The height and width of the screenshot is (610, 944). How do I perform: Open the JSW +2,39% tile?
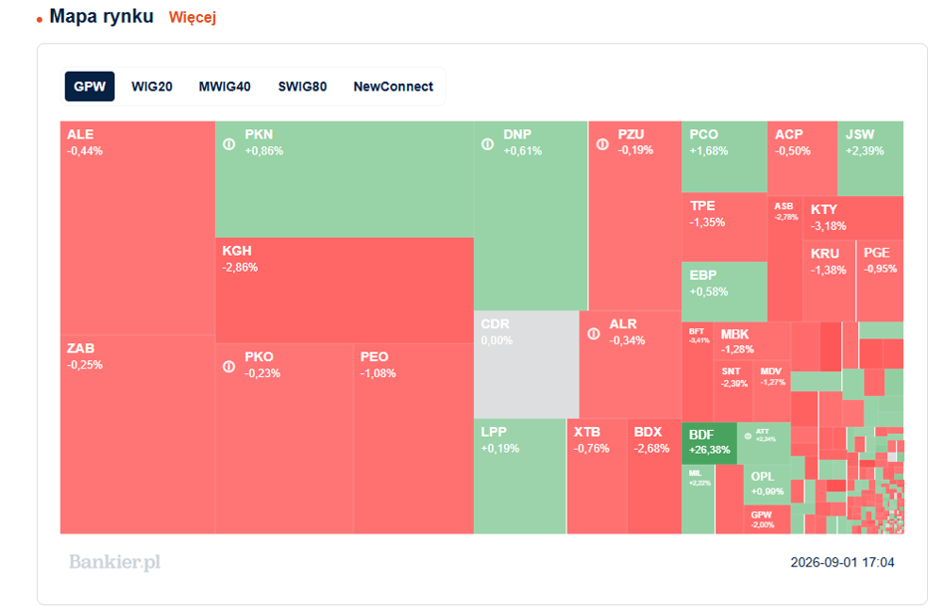tap(870, 158)
